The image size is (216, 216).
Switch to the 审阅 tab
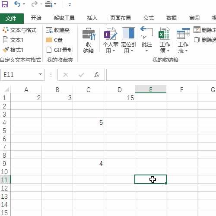(194, 18)
